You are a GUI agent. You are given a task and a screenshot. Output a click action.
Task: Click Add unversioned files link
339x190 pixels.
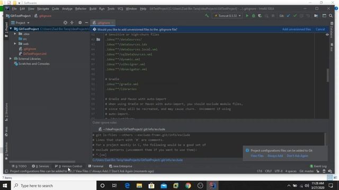[297, 30]
